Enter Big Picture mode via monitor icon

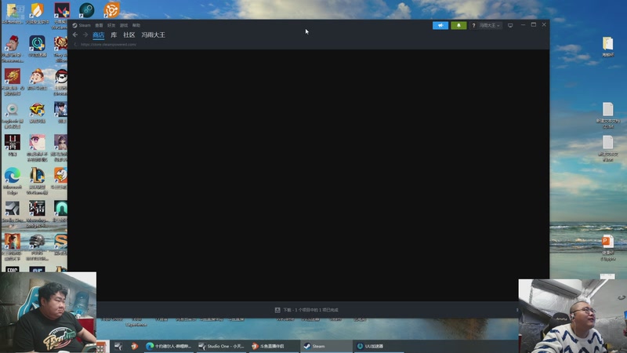coord(510,25)
